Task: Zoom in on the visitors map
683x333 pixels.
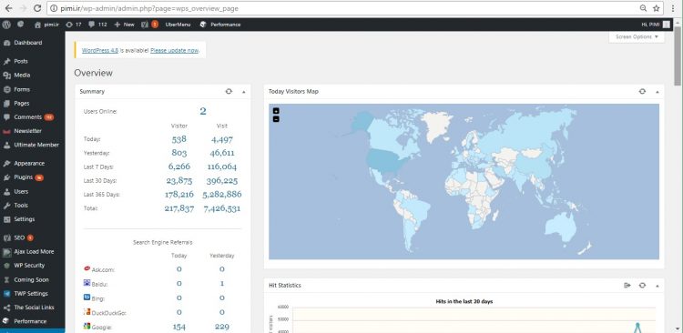Action: pyautogui.click(x=276, y=111)
